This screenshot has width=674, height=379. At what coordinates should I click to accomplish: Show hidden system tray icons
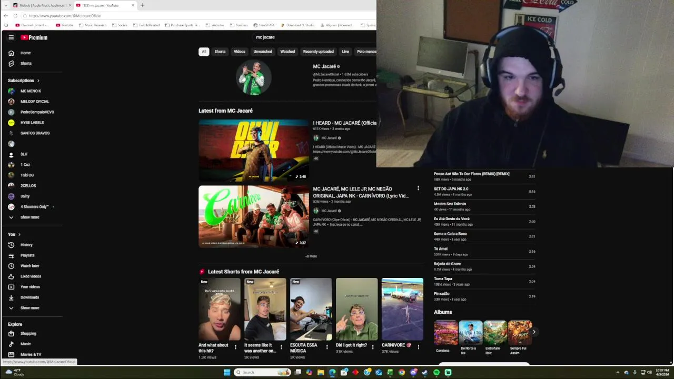tap(618, 372)
